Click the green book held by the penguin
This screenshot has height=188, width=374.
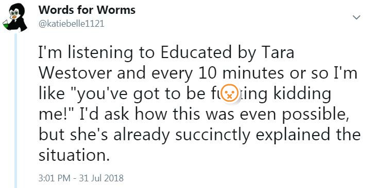[x=6, y=24]
